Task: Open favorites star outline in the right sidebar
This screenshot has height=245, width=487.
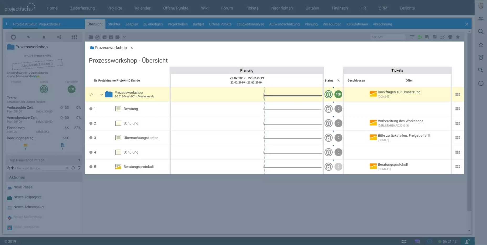Action: click(481, 44)
